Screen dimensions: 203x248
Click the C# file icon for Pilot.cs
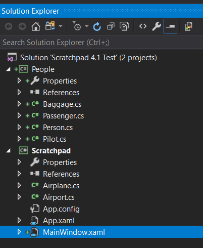click(x=35, y=139)
